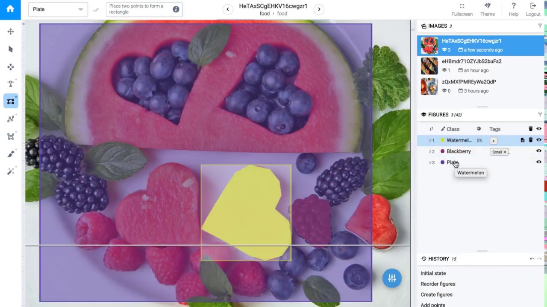The height and width of the screenshot is (307, 547).
Task: Select the add point tool
Action: (11, 84)
